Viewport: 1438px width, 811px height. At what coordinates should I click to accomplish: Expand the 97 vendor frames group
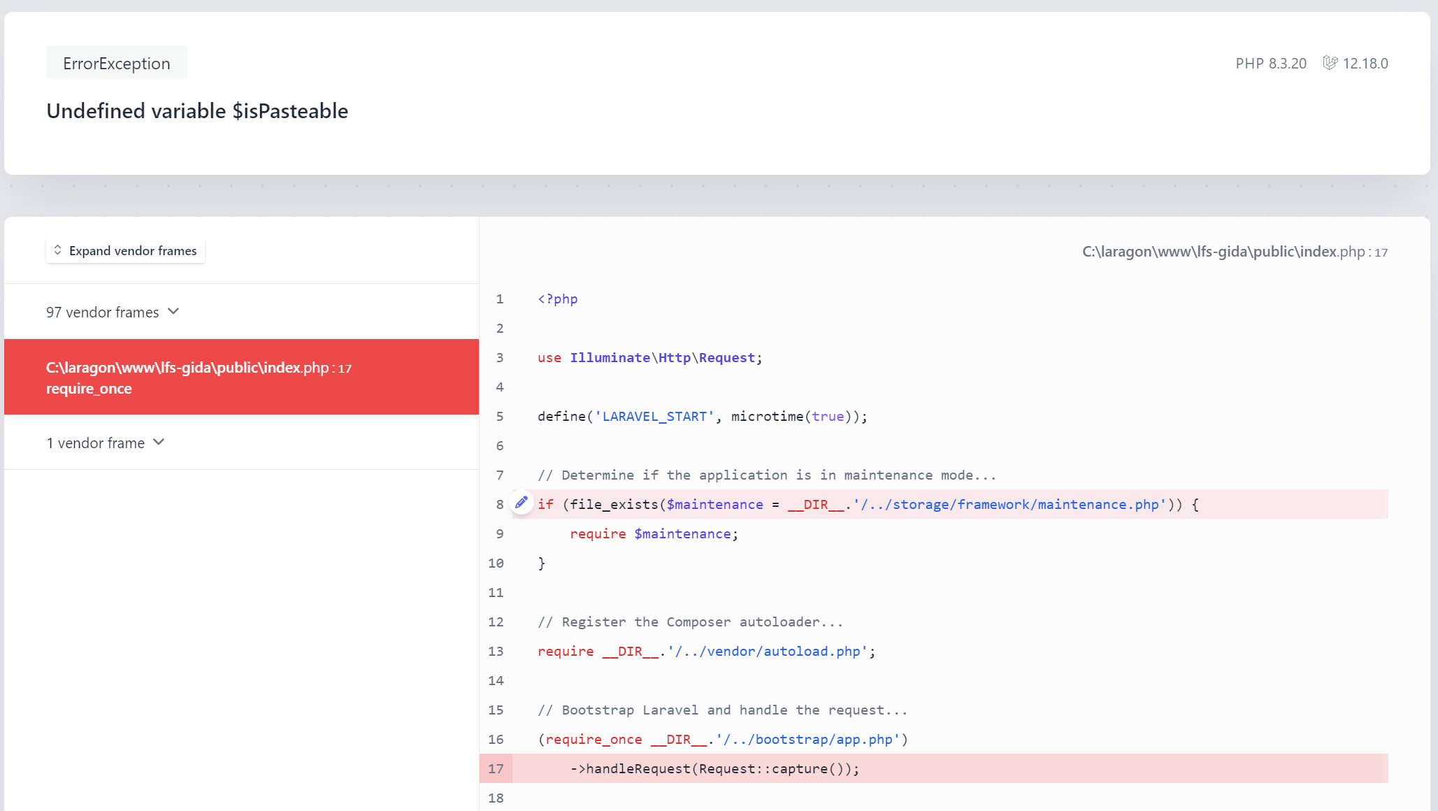[103, 313]
